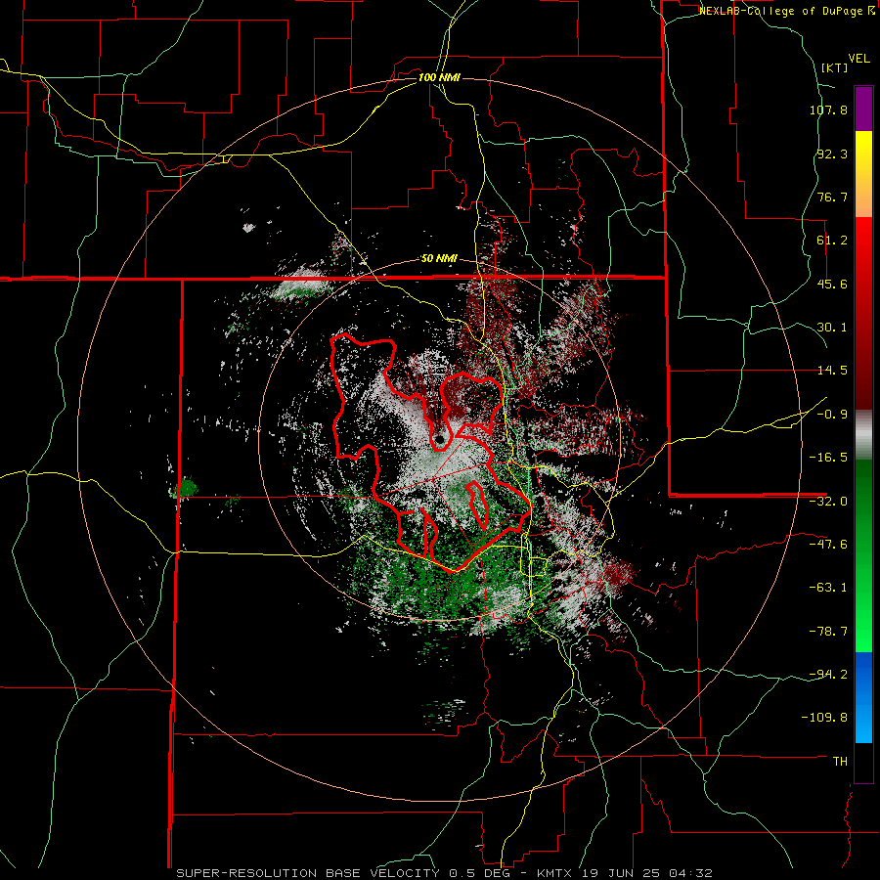Click the 76.7 velocity scale value
Image resolution: width=880 pixels, height=880 pixels.
tap(832, 197)
